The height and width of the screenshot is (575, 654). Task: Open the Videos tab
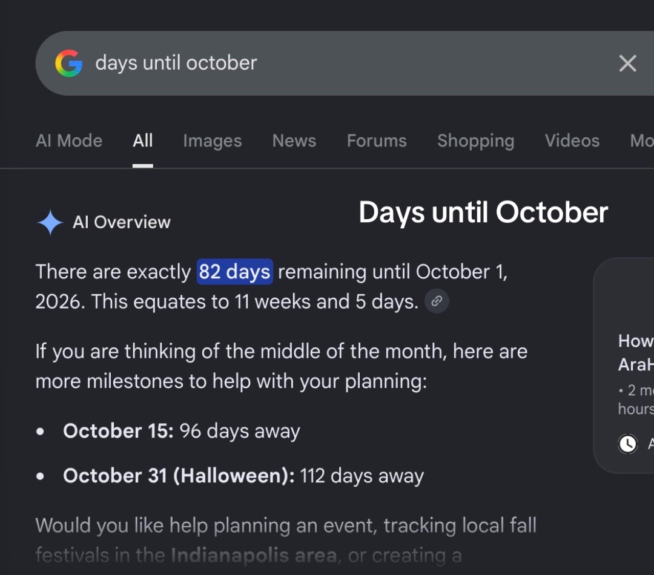pos(572,141)
